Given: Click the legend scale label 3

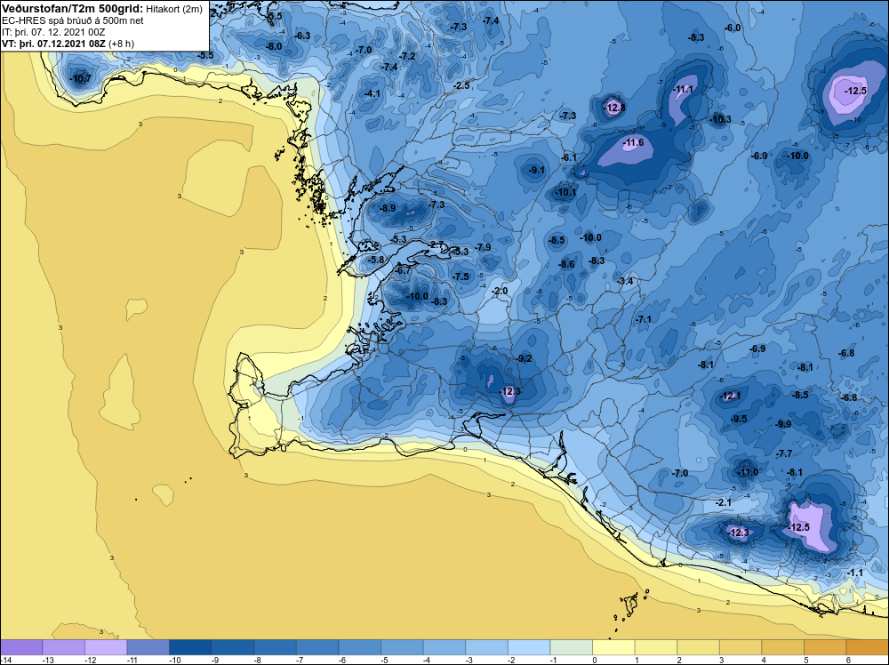Looking at the screenshot, I should [x=722, y=660].
